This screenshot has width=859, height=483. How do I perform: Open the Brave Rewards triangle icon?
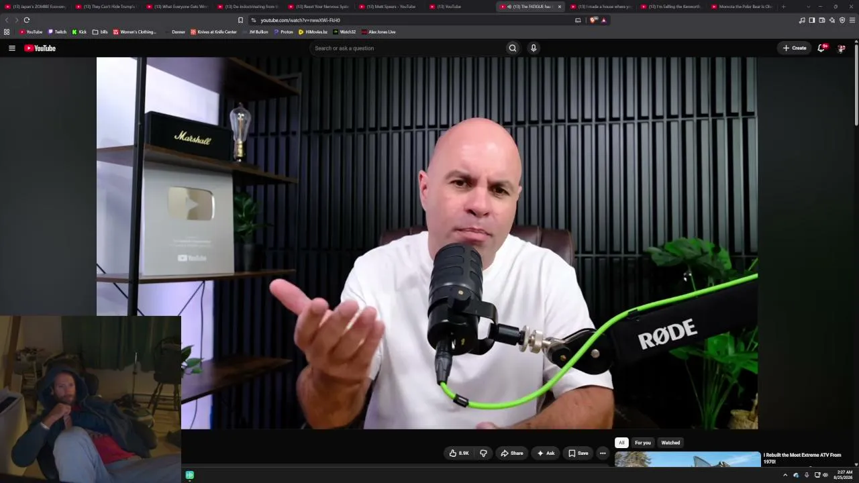pos(603,20)
